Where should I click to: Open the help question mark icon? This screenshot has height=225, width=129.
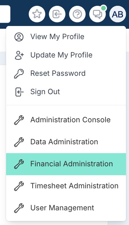tap(77, 14)
